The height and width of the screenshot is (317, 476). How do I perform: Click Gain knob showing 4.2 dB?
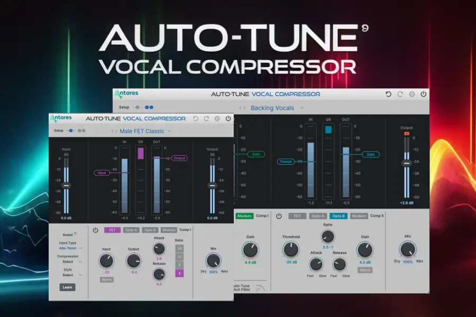tap(364, 250)
